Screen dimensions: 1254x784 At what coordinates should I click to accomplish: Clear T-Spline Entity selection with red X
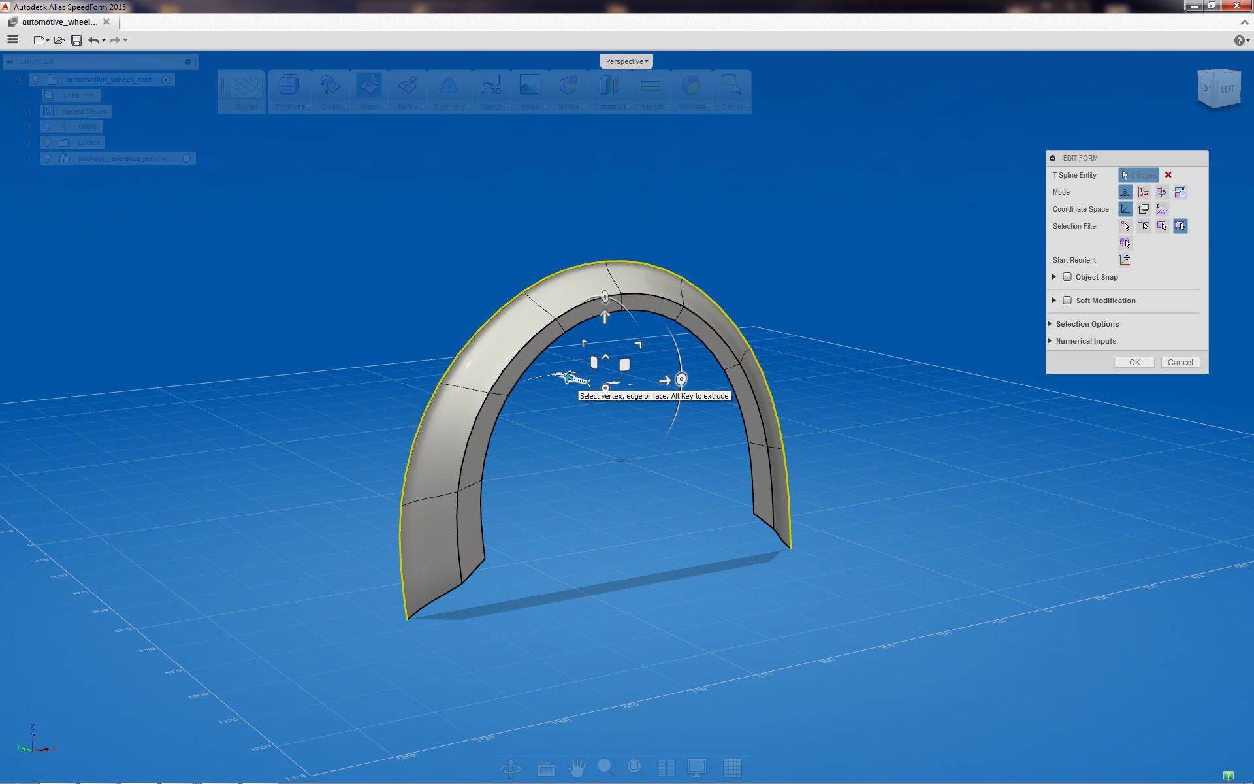click(x=1168, y=175)
